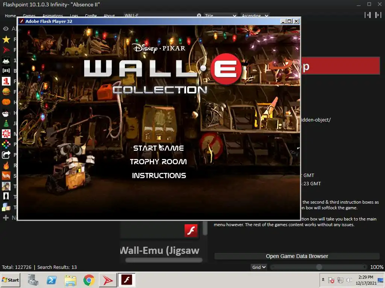Select the share arrow playlist icon
385x288 pixels.
click(x=6, y=155)
